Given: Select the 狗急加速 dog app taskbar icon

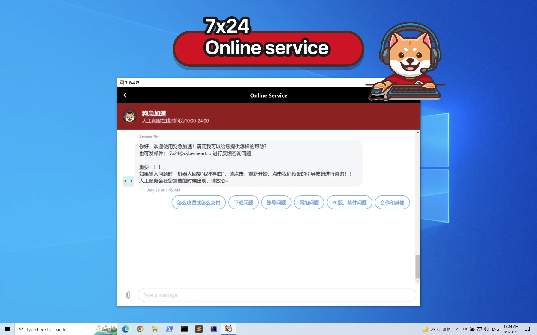Looking at the screenshot, I should [x=228, y=329].
